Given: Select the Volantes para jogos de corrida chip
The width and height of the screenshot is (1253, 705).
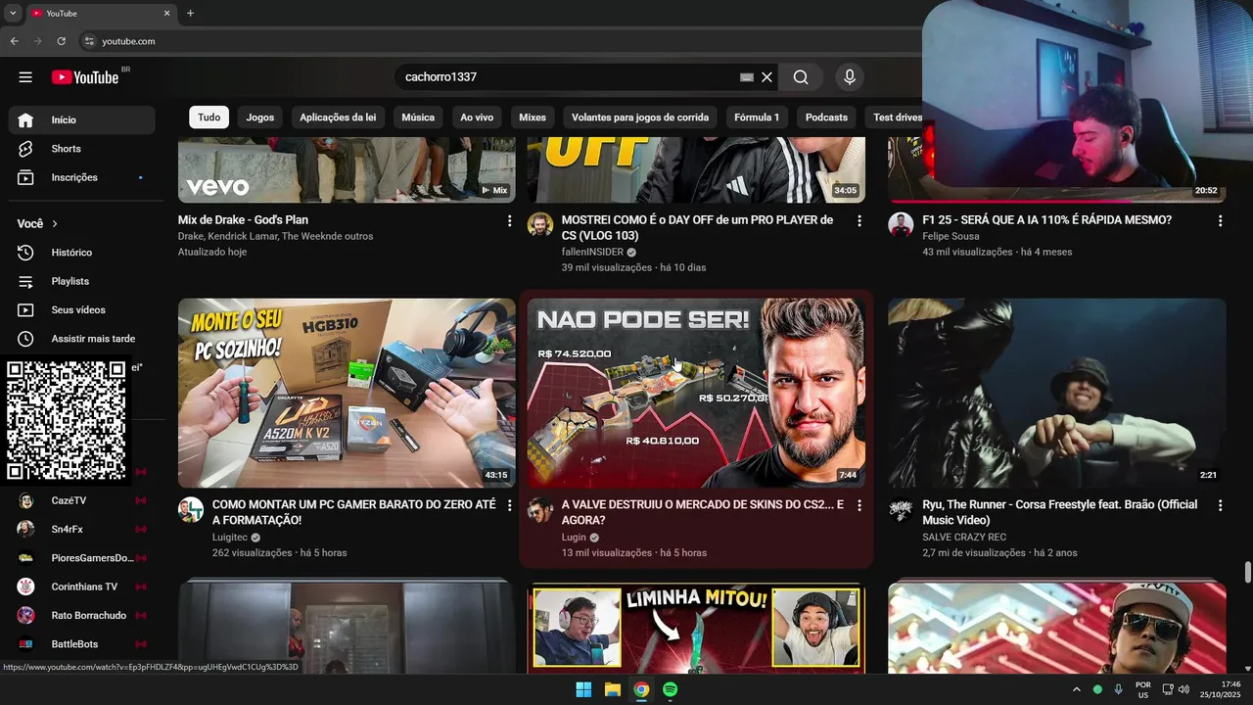Looking at the screenshot, I should 640,117.
